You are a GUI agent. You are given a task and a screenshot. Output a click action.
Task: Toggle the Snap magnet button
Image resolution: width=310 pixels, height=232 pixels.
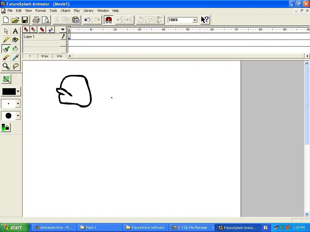[109, 20]
